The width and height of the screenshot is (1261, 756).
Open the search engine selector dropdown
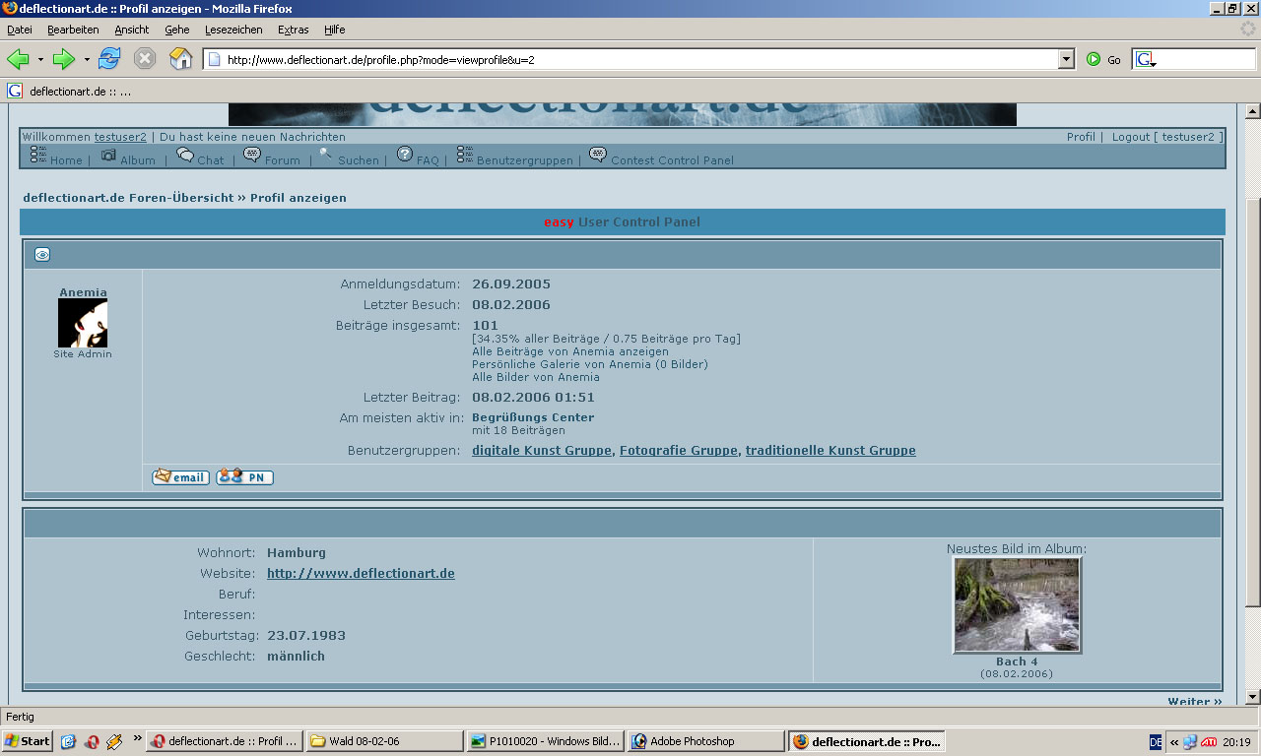1146,60
